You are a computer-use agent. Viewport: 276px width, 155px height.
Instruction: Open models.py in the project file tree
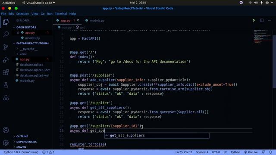click(x=27, y=81)
